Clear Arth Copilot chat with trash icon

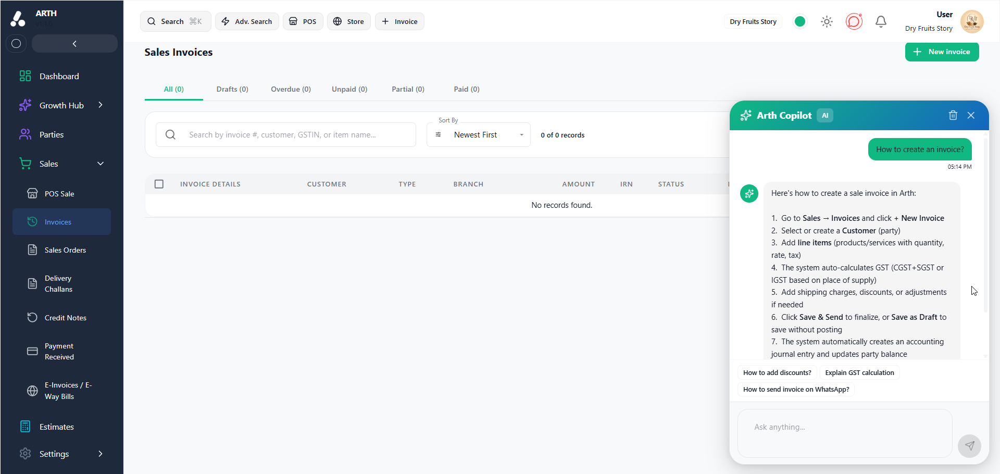point(953,115)
